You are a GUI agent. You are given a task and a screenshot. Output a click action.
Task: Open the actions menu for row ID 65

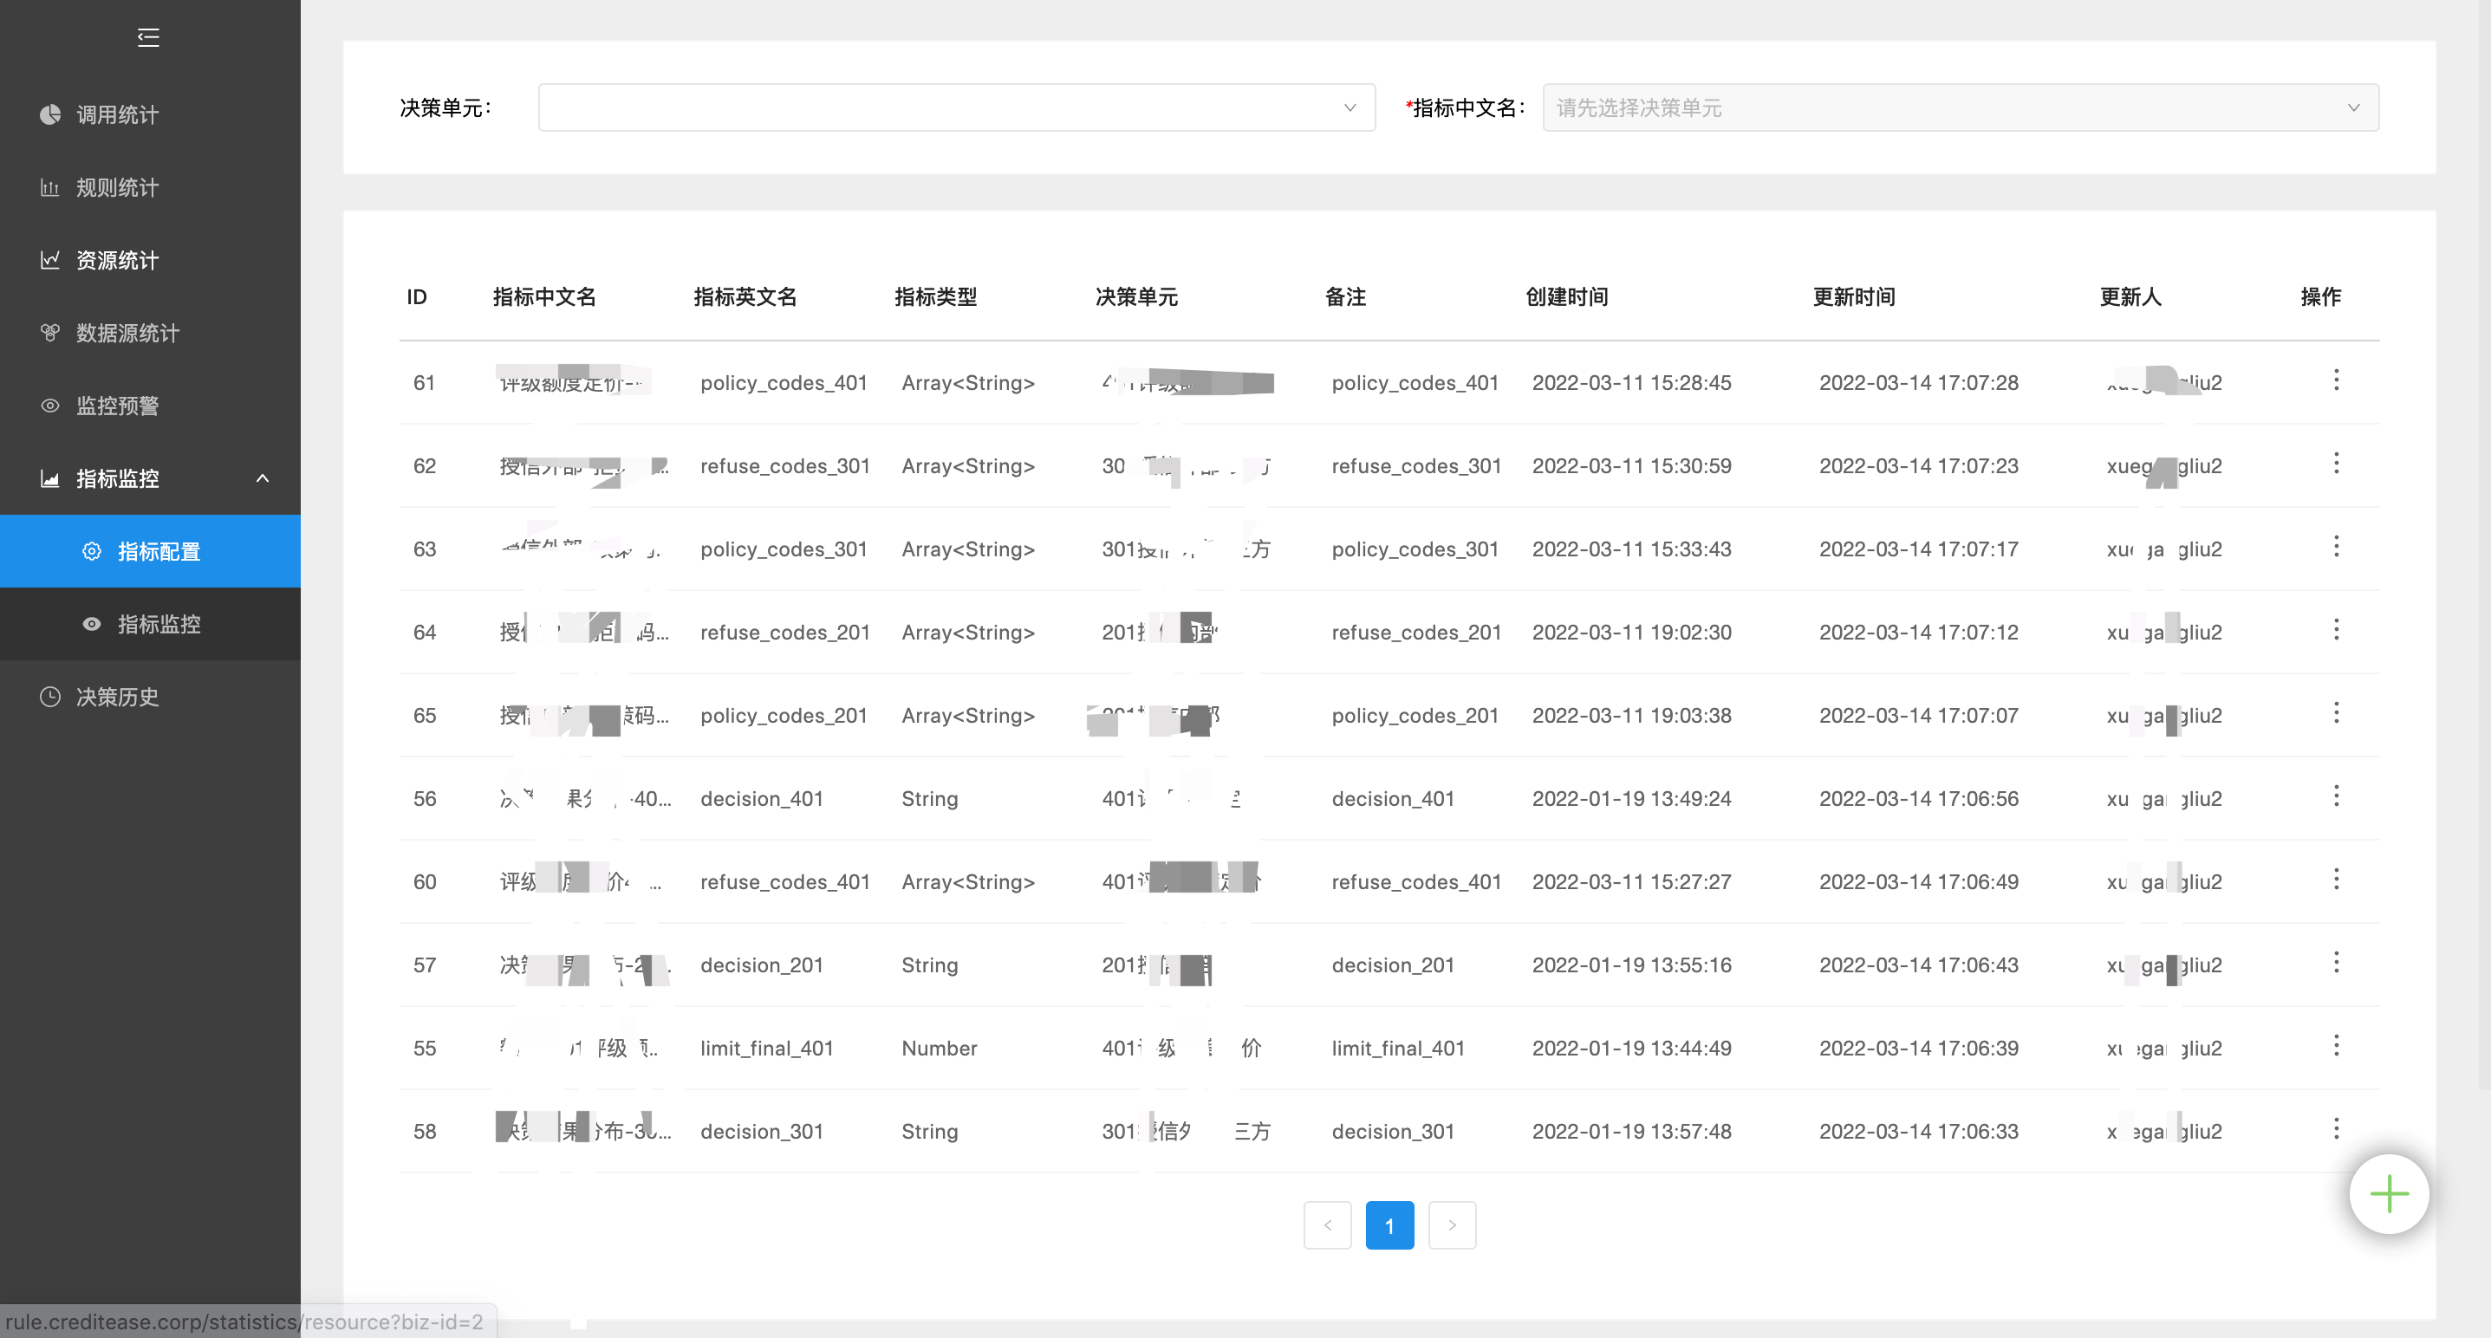point(2336,712)
